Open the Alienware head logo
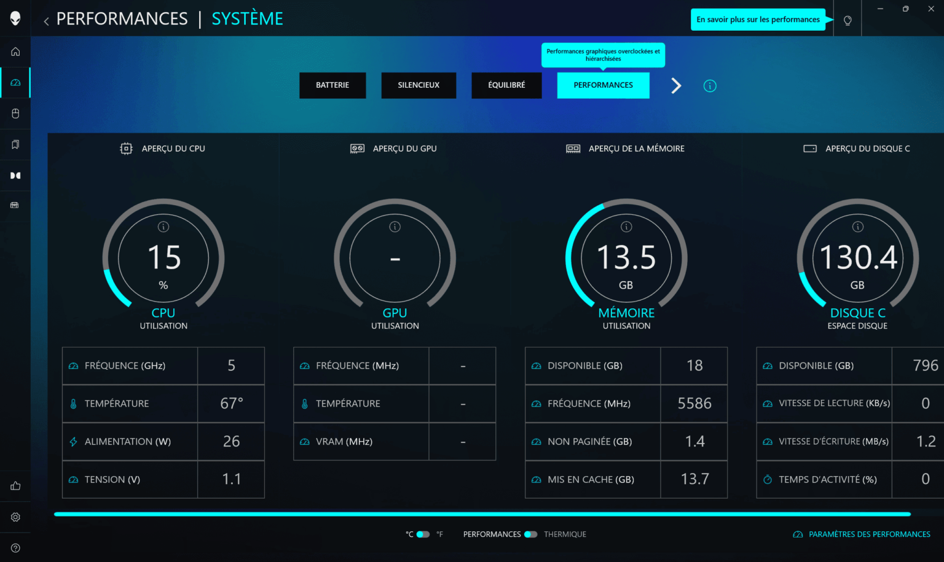The height and width of the screenshot is (562, 944). pyautogui.click(x=15, y=18)
